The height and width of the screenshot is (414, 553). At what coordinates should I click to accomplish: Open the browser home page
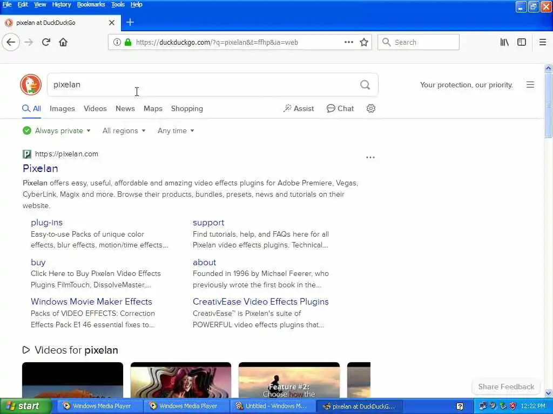coord(63,42)
